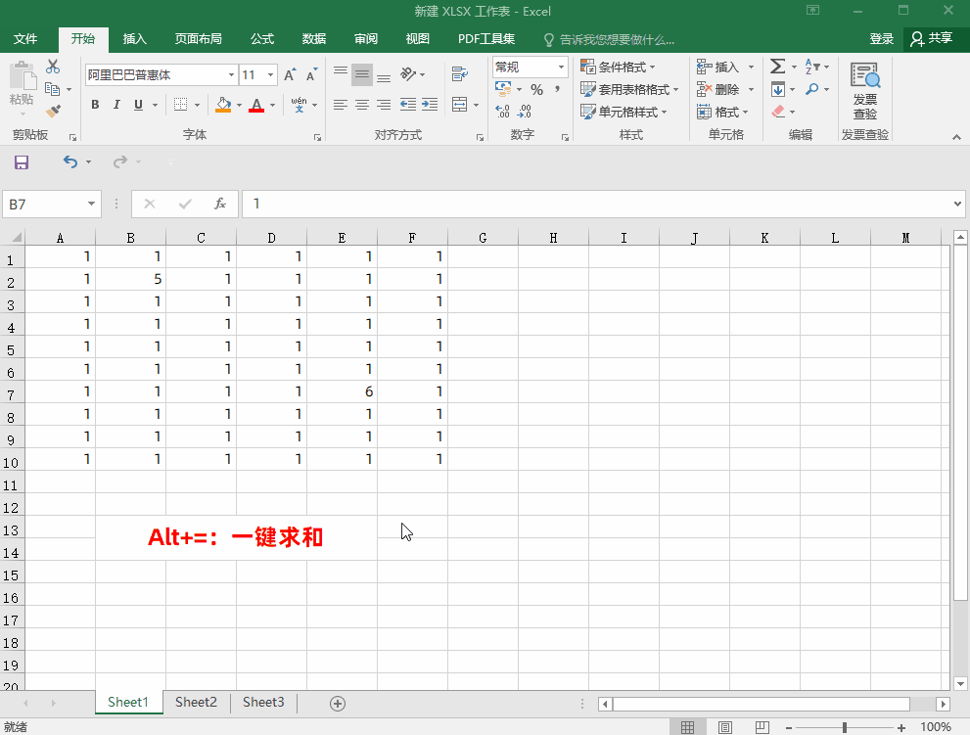Switch to the 插入 Insert tab
The width and height of the screenshot is (970, 735).
click(134, 39)
